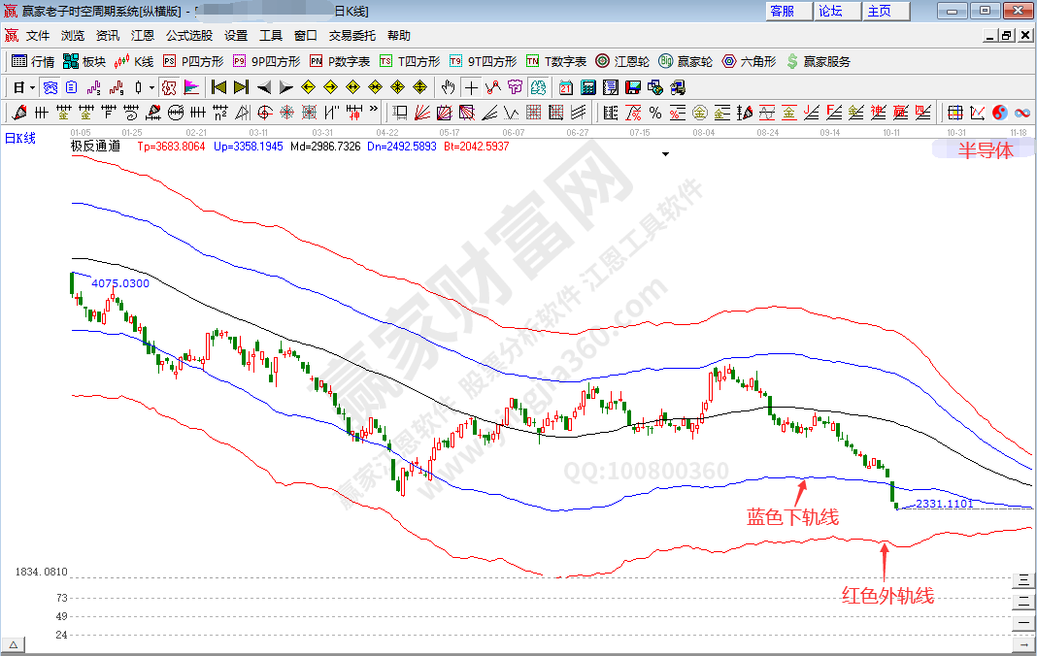Open the 交易委托 menu
1037x656 pixels.
(351, 36)
